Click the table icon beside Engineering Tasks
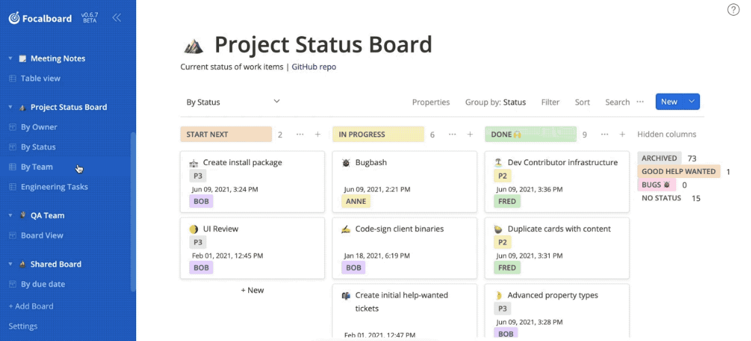The width and height of the screenshot is (751, 341). 13,187
